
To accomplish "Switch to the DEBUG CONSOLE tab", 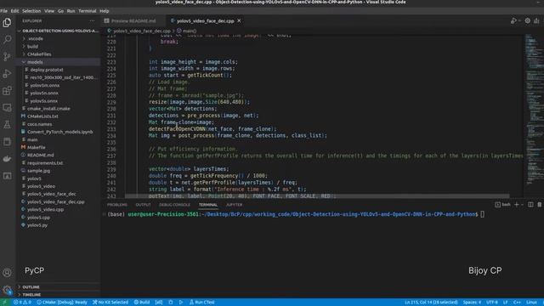I will pos(174,205).
